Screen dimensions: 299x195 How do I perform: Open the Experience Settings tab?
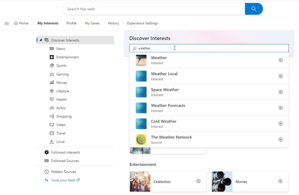click(142, 23)
